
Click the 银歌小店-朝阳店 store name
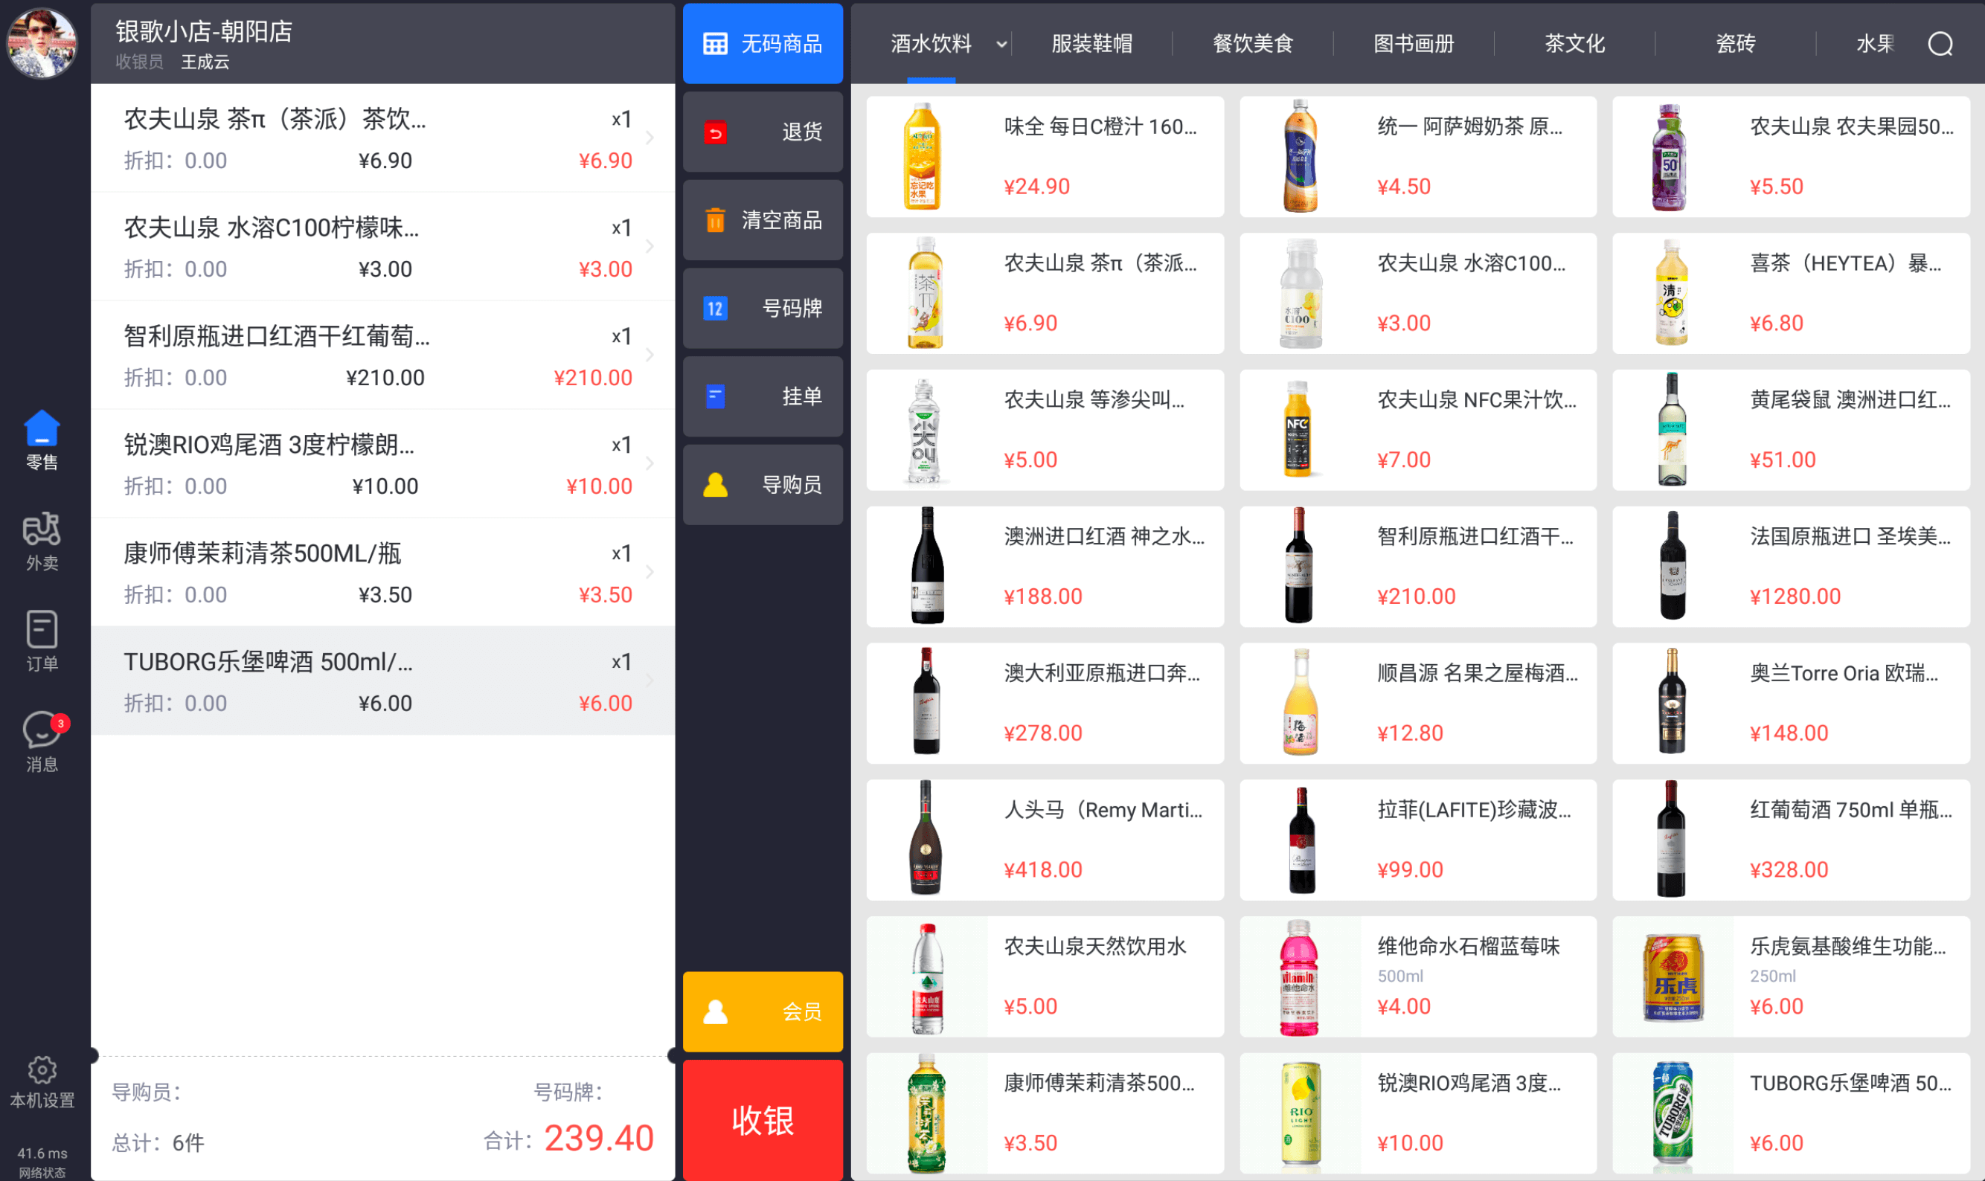pyautogui.click(x=205, y=32)
